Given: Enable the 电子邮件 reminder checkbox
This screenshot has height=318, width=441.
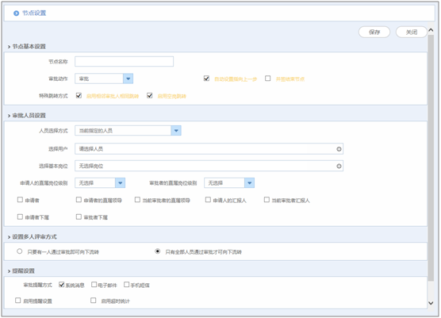Looking at the screenshot, I should (94, 285).
